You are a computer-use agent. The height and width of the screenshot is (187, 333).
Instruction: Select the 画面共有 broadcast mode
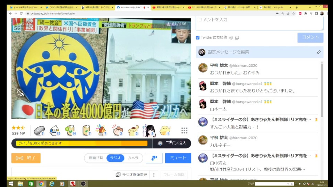[96, 158]
